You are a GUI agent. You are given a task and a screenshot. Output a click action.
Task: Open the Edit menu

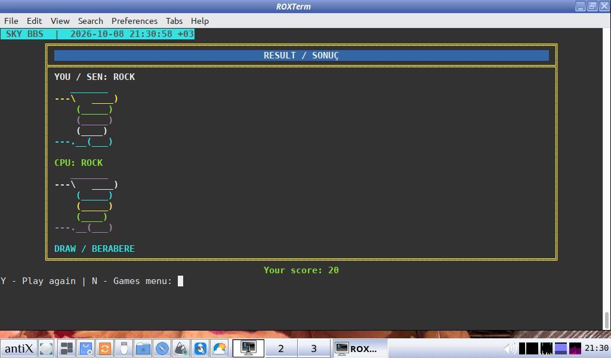[x=34, y=21]
